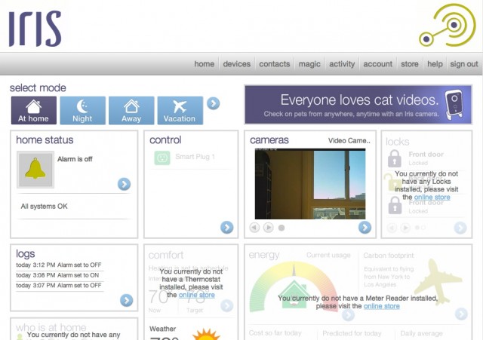Go to the devices page
483x340 pixels.
tap(236, 64)
